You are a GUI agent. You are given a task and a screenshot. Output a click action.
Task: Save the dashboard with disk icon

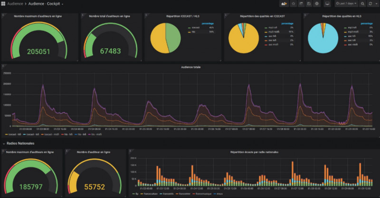(309, 4)
